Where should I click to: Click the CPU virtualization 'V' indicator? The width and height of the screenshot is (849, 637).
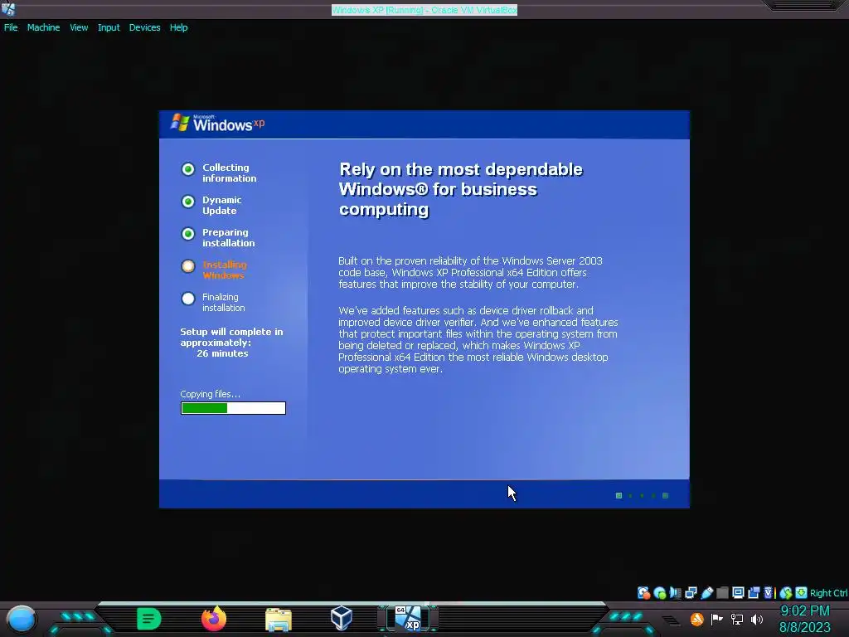click(769, 593)
